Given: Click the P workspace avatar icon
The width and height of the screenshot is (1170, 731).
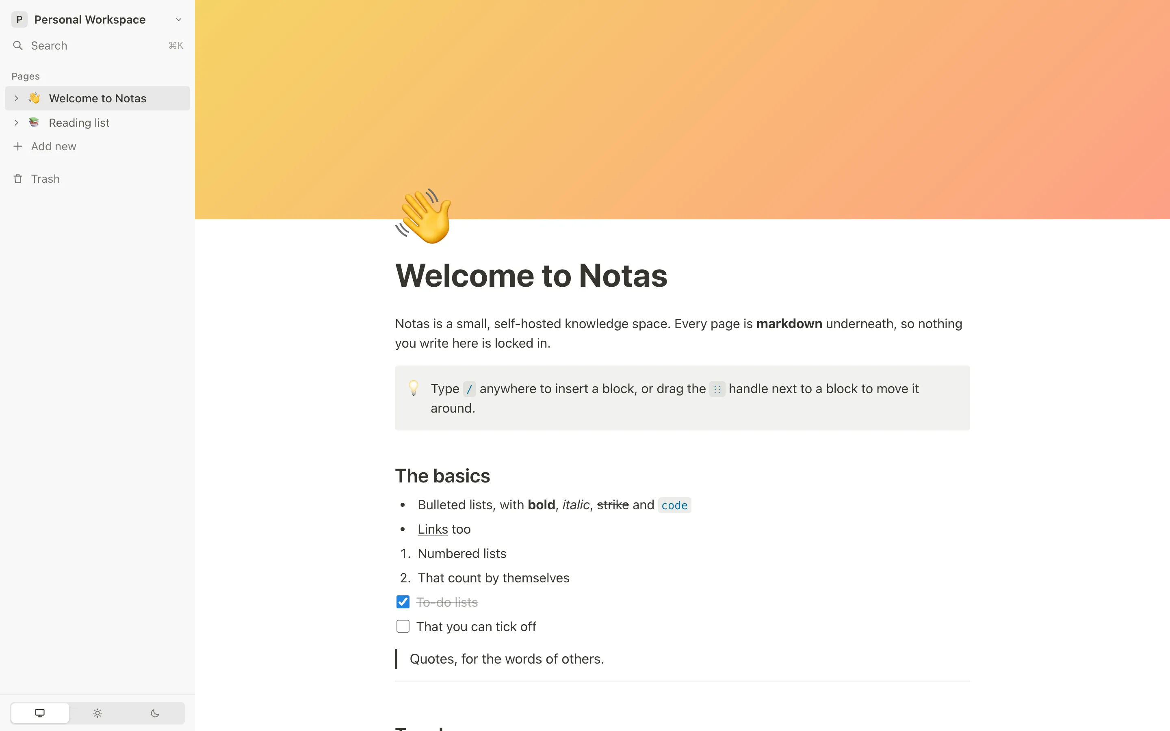Looking at the screenshot, I should (x=19, y=20).
